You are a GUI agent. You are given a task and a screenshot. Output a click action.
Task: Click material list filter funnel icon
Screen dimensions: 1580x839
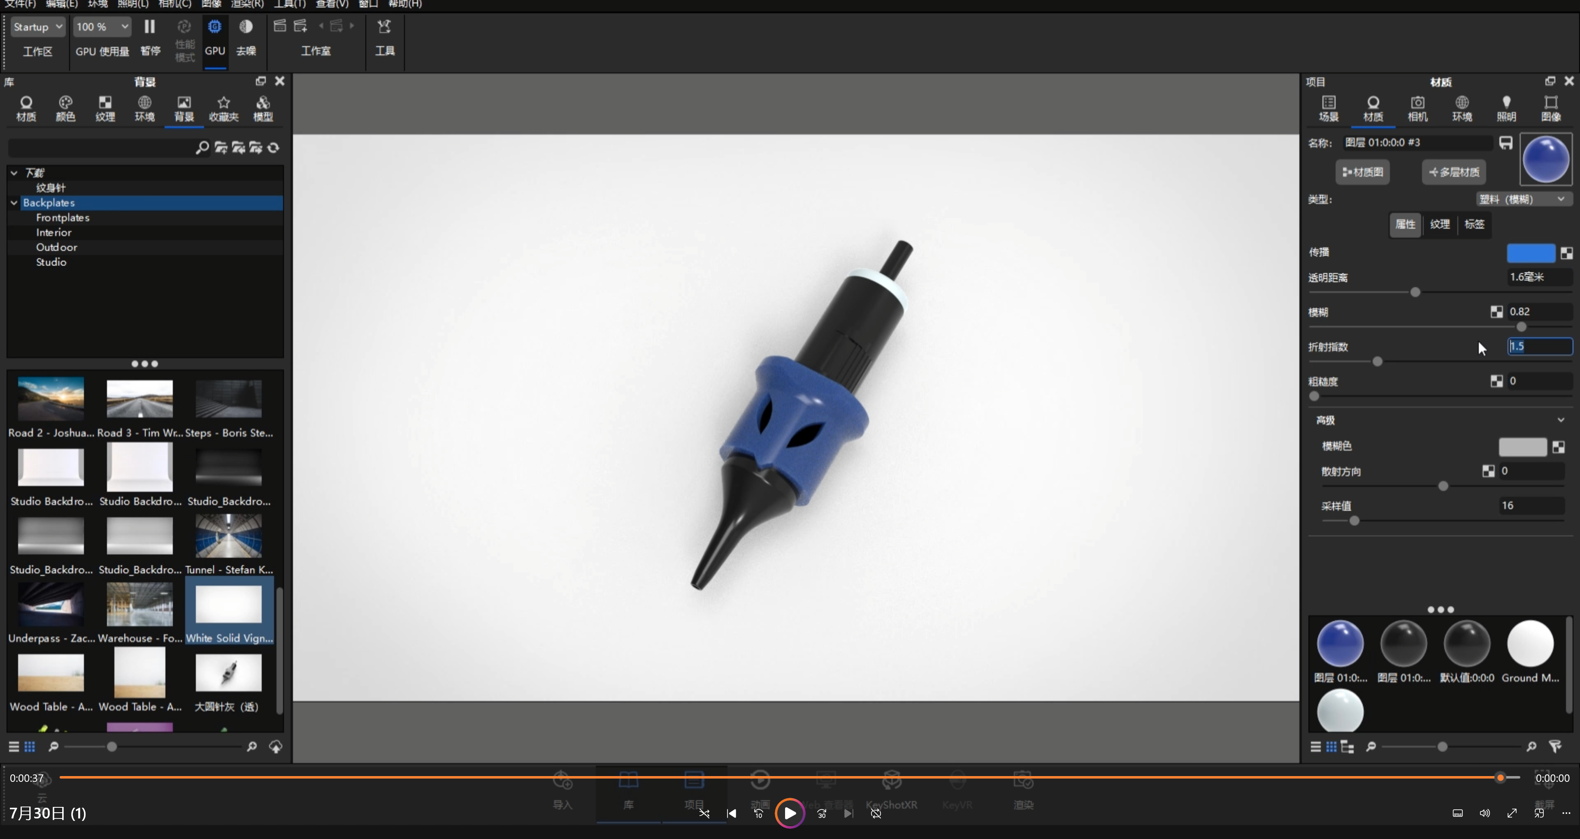click(1555, 746)
